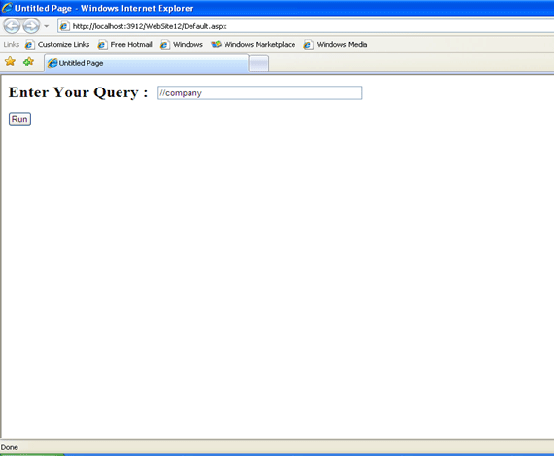Click the Links toolbar label

(12, 44)
